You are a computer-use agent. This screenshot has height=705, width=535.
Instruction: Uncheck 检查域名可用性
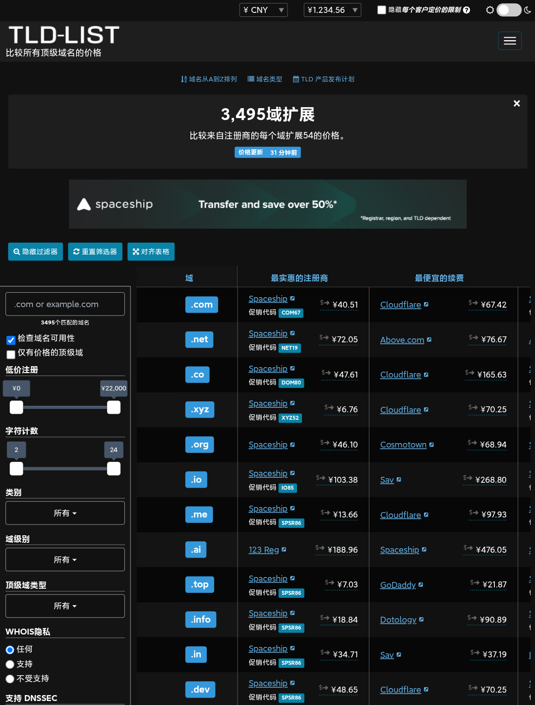10,340
